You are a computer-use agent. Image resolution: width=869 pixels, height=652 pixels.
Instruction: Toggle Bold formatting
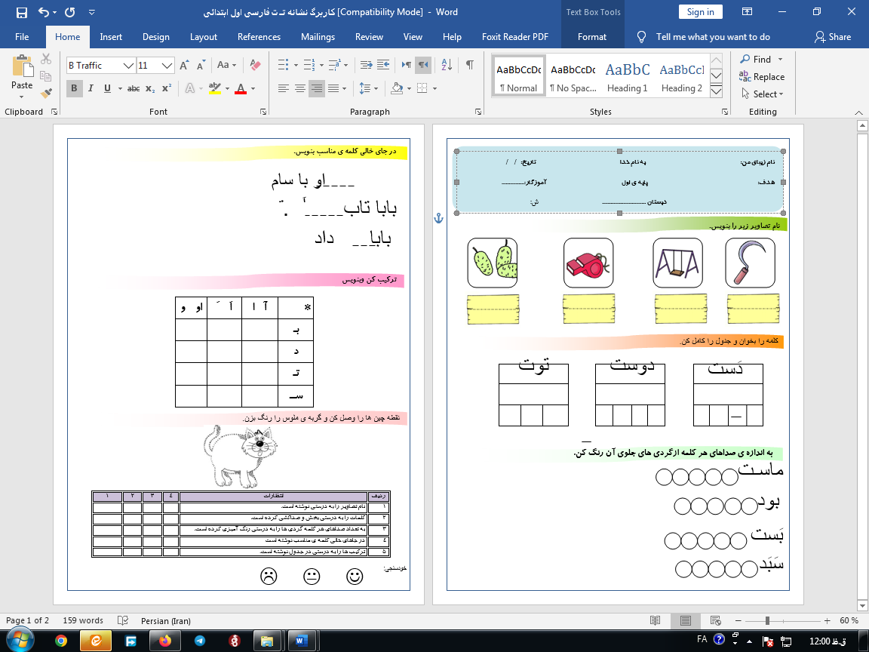click(x=74, y=88)
